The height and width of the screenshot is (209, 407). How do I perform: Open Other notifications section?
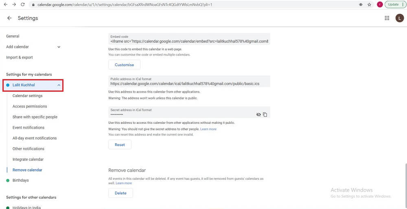point(28,149)
